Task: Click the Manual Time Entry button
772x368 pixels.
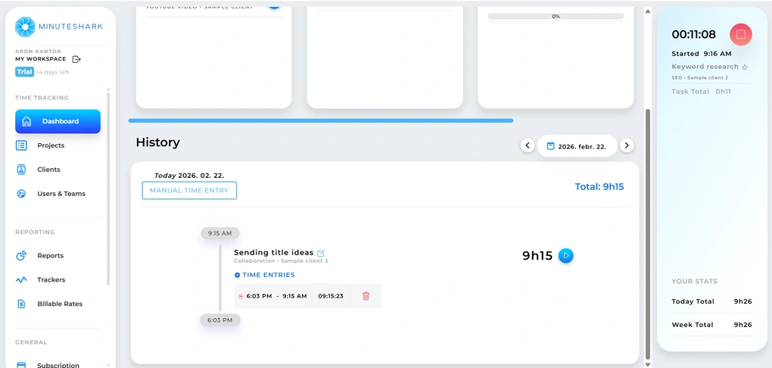Action: pyautogui.click(x=189, y=191)
